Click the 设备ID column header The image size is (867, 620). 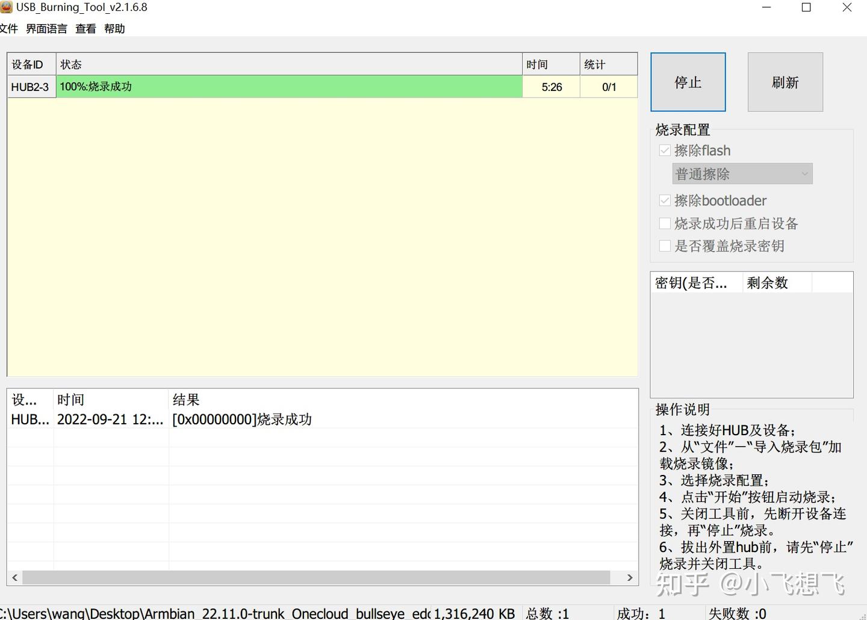pos(28,64)
